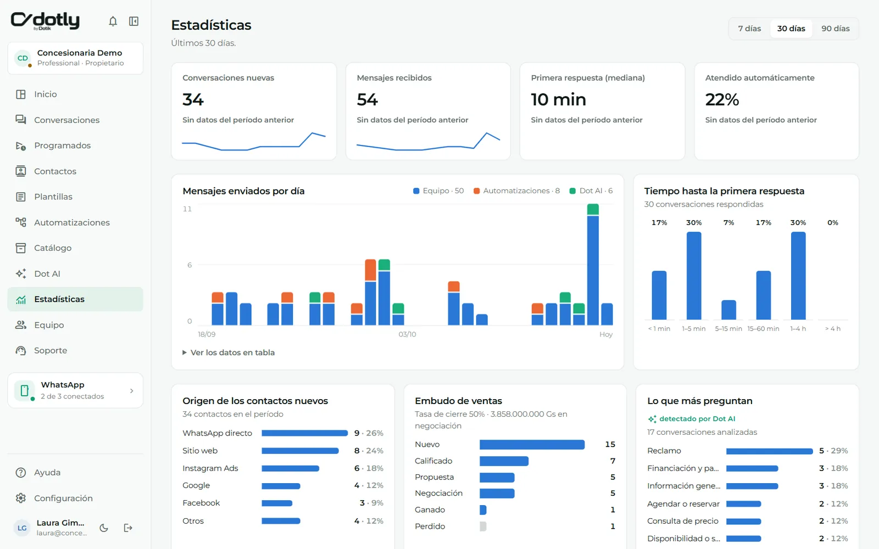Select the 7 días range
This screenshot has width=879, height=549.
tap(749, 29)
